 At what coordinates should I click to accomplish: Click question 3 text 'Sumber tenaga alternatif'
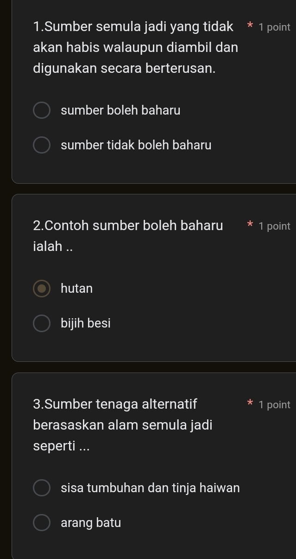click(115, 404)
